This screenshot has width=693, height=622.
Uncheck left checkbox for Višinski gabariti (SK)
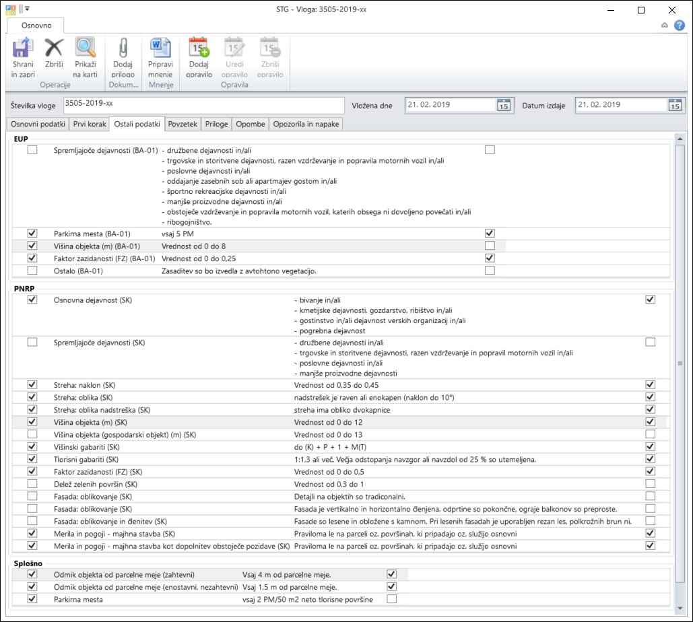[x=32, y=446]
